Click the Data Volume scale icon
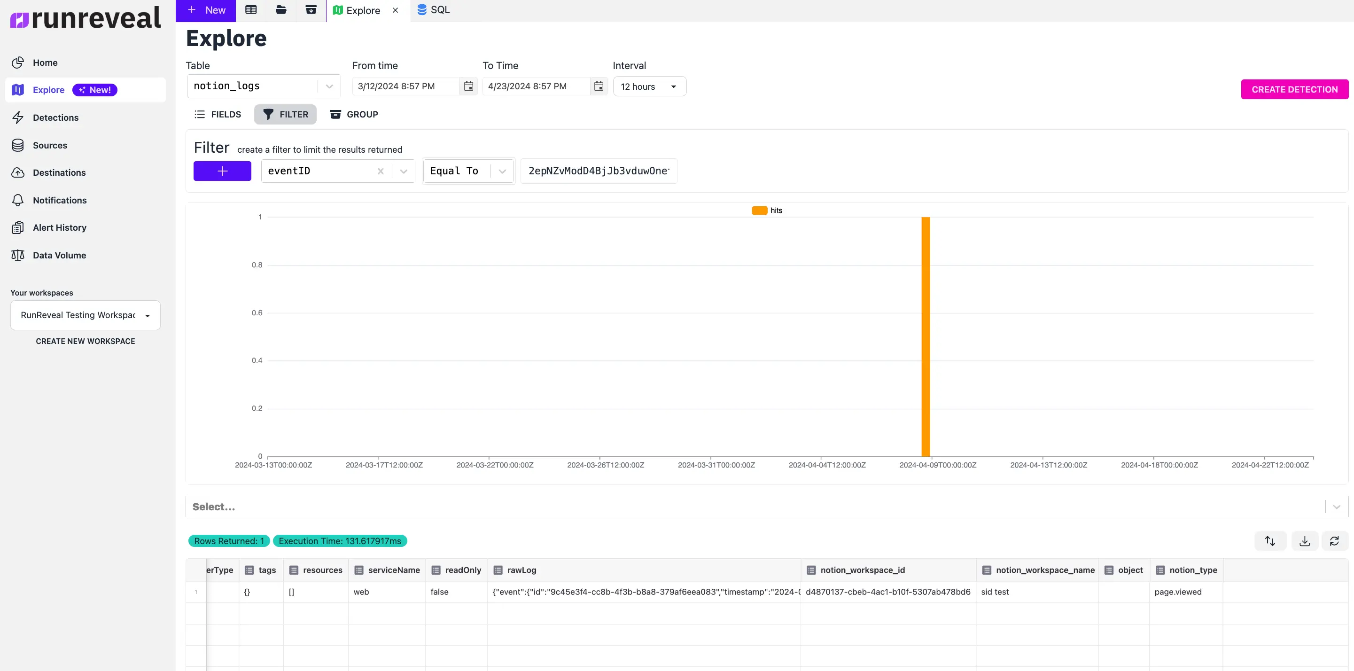The image size is (1354, 671). coord(18,255)
